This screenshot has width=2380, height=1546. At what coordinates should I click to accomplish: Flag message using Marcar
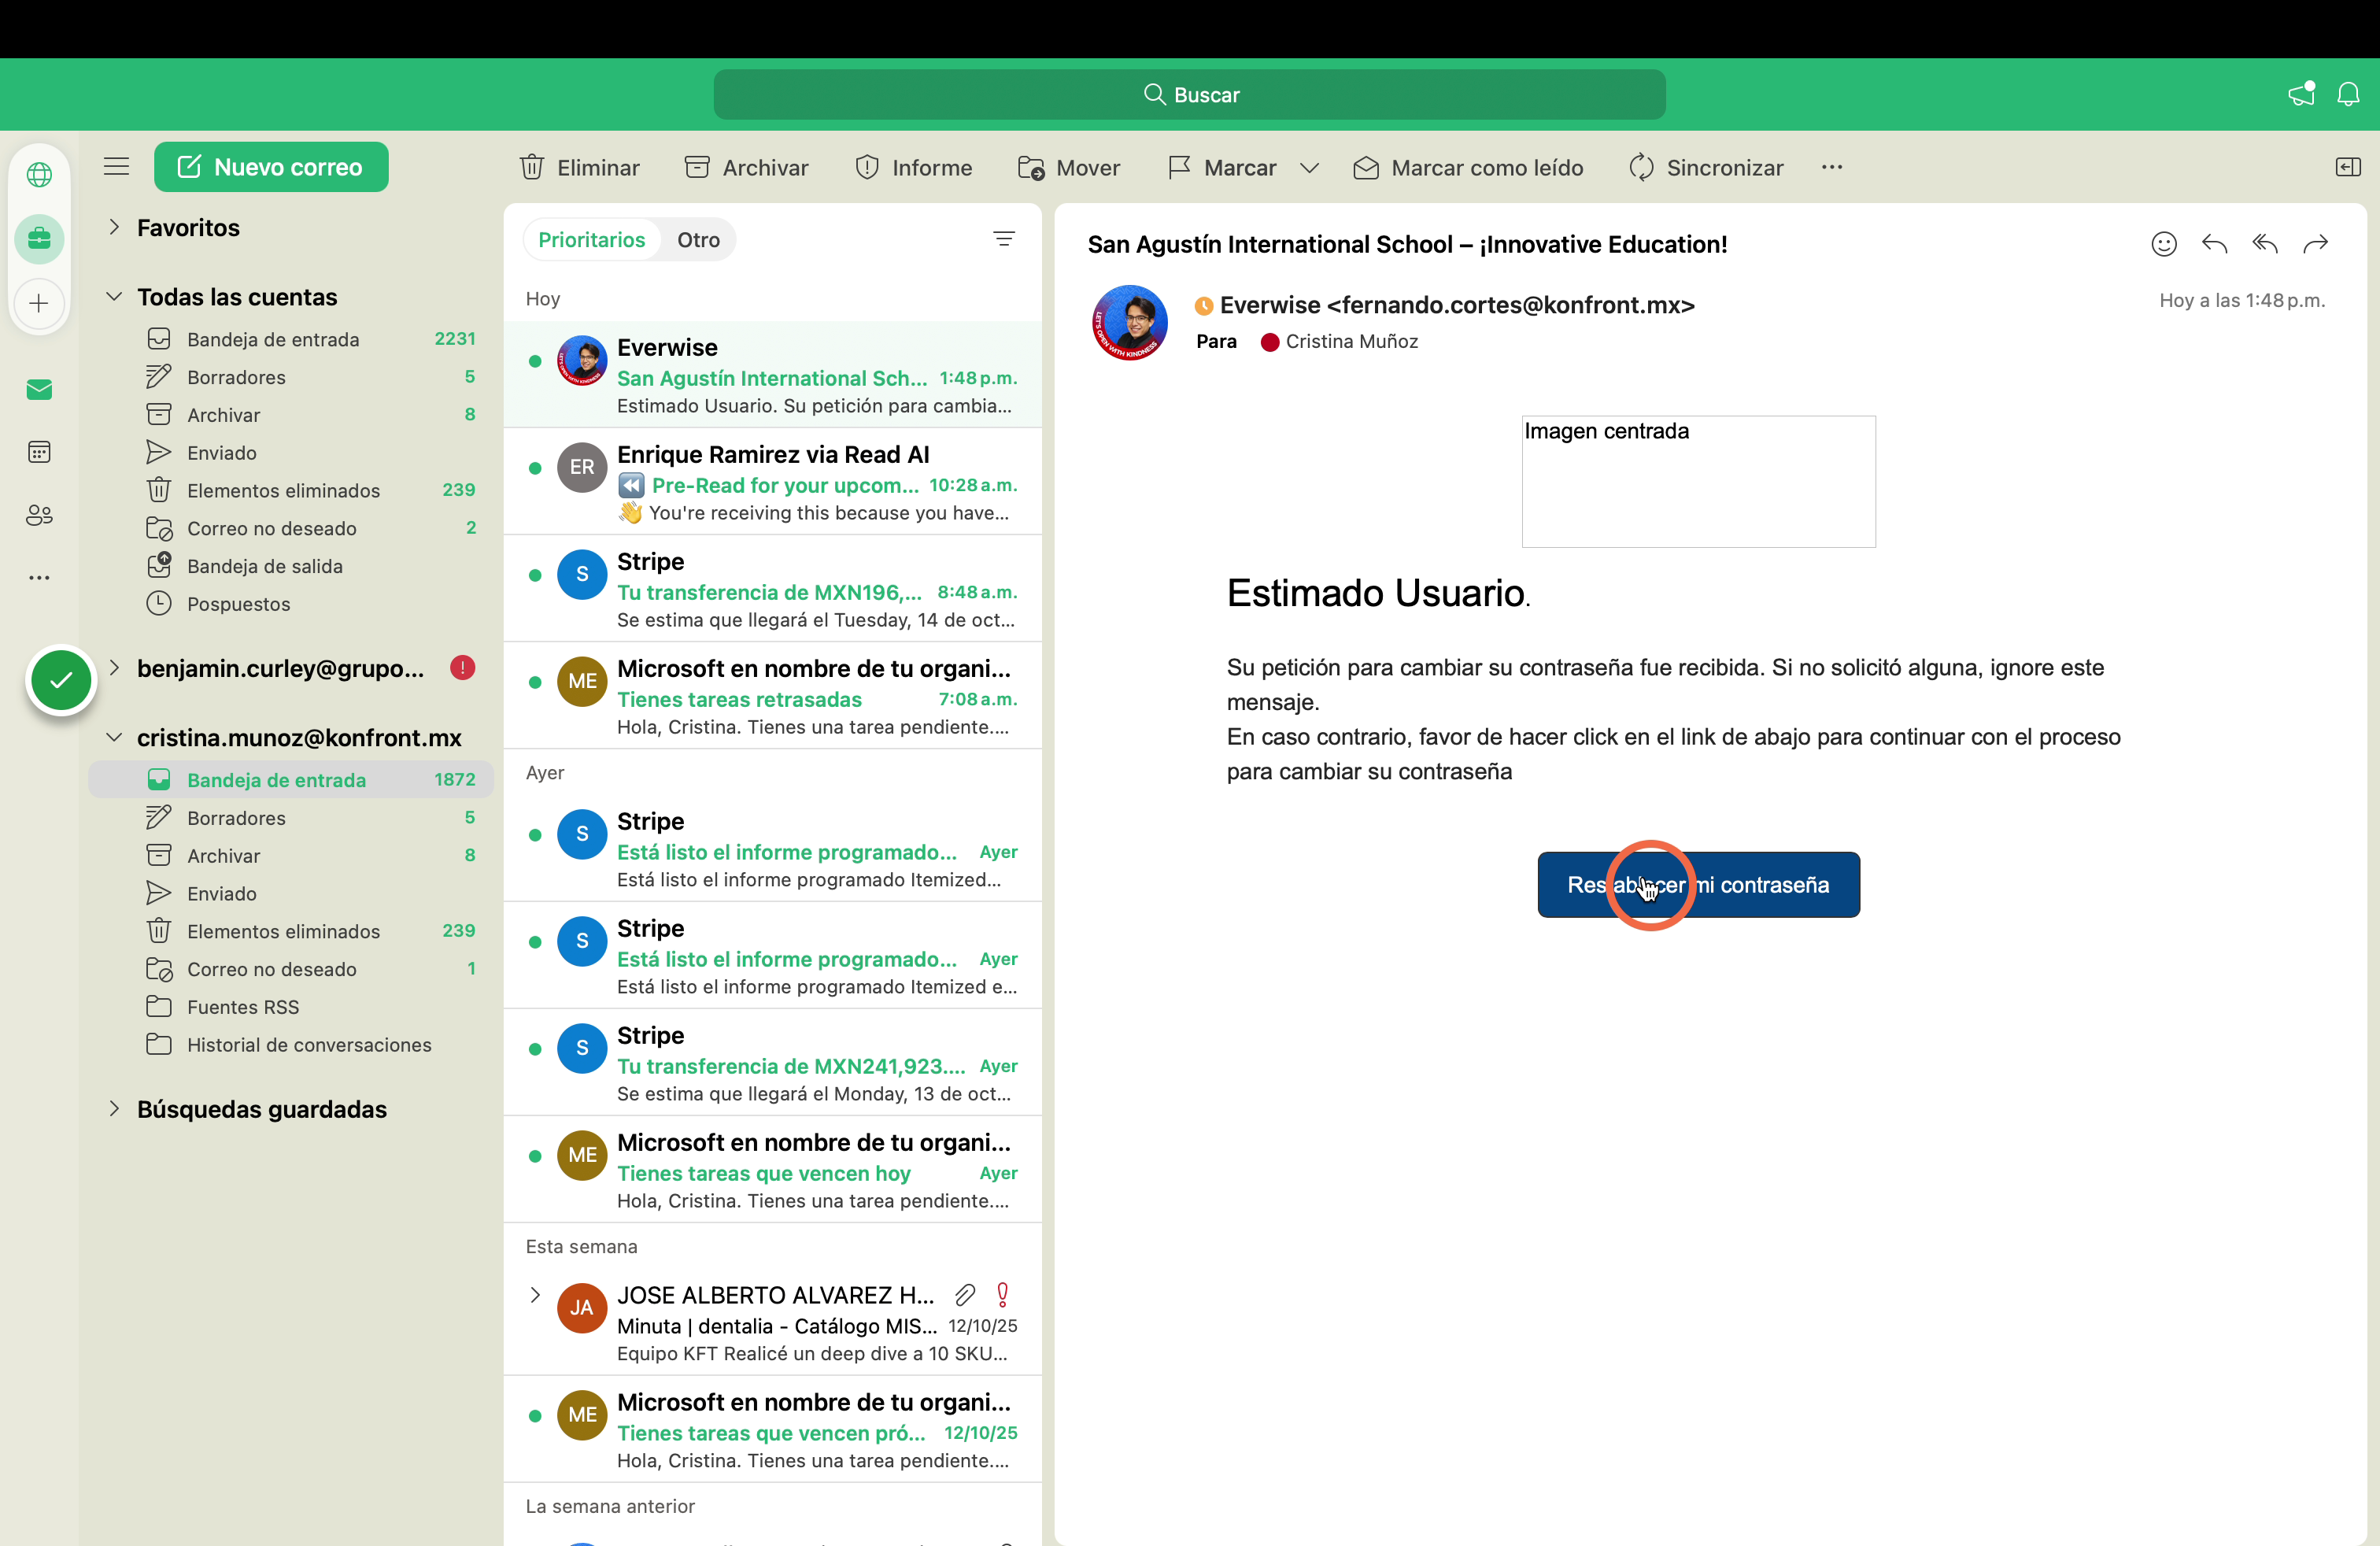click(x=1222, y=167)
